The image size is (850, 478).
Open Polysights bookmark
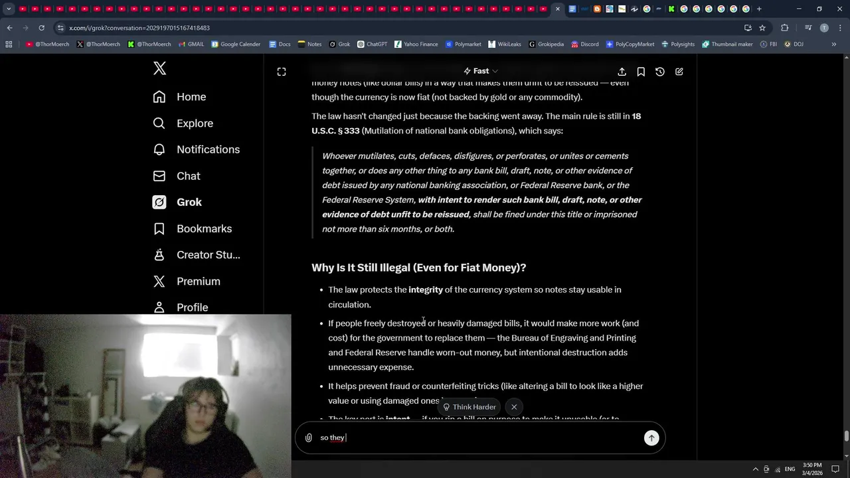coord(677,44)
